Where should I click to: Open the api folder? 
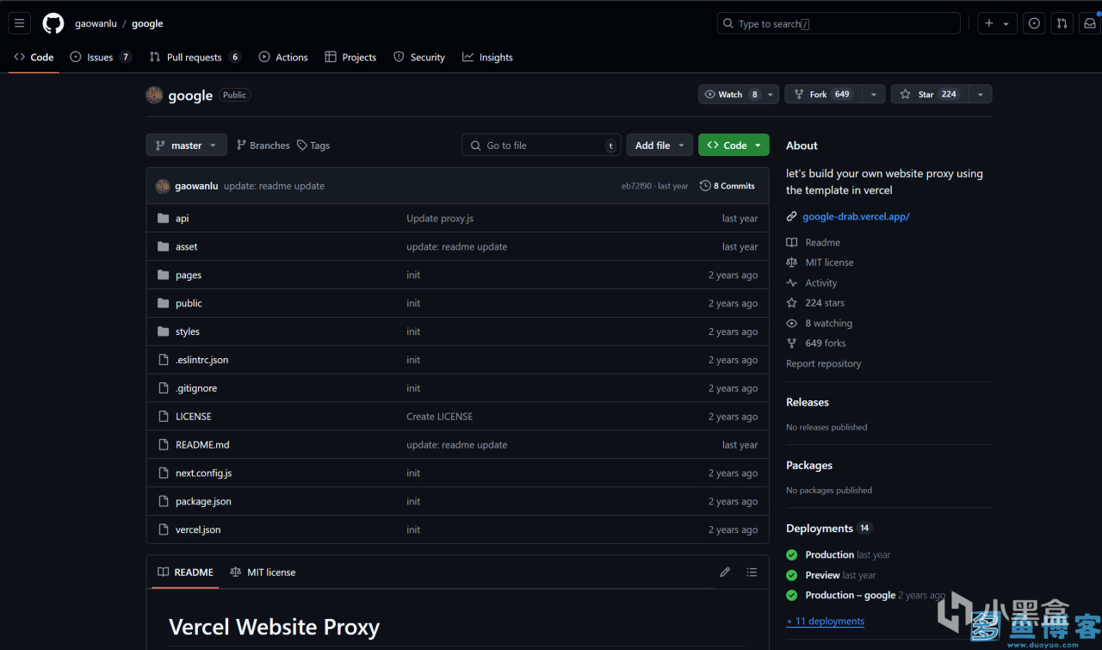tap(182, 219)
